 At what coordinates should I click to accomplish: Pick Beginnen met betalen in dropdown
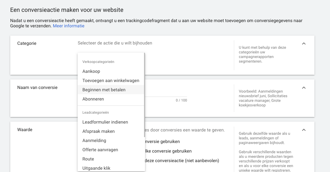(104, 90)
